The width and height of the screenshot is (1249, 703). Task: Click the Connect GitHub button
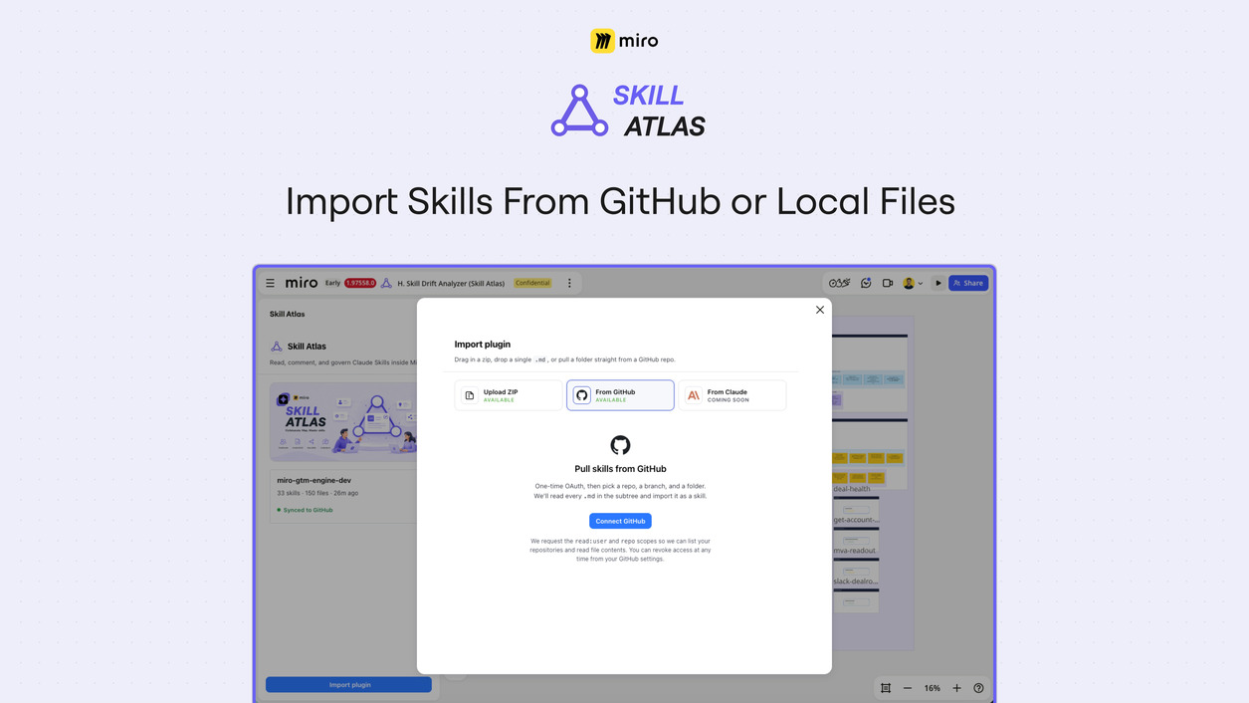[620, 521]
